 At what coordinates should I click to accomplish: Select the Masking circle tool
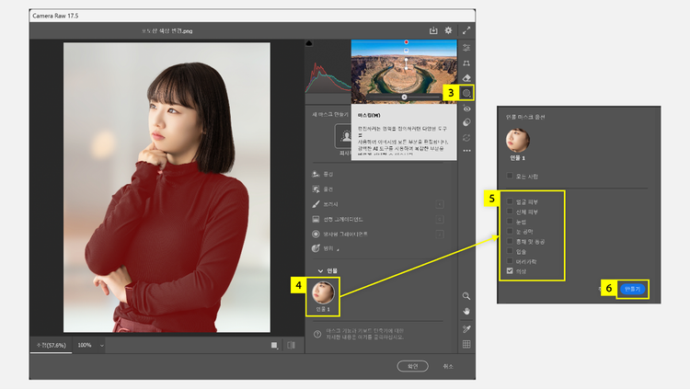[466, 93]
